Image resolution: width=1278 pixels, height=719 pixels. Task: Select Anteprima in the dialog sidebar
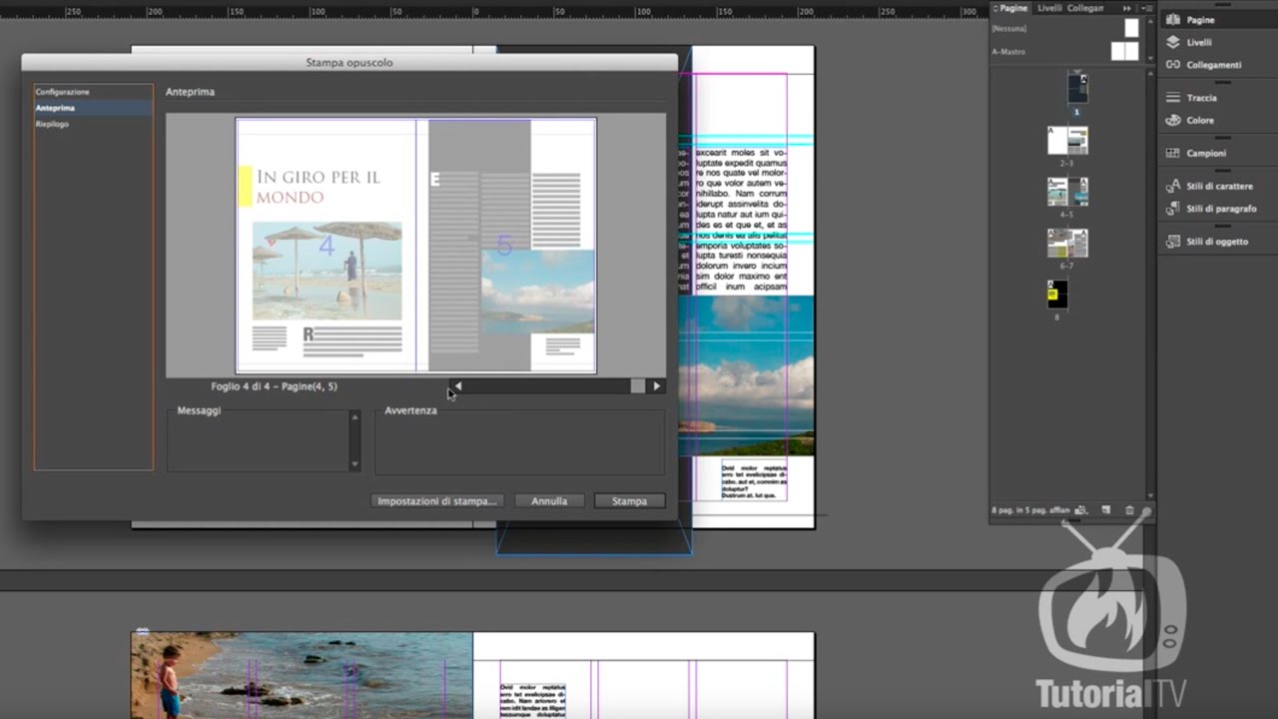(93, 108)
